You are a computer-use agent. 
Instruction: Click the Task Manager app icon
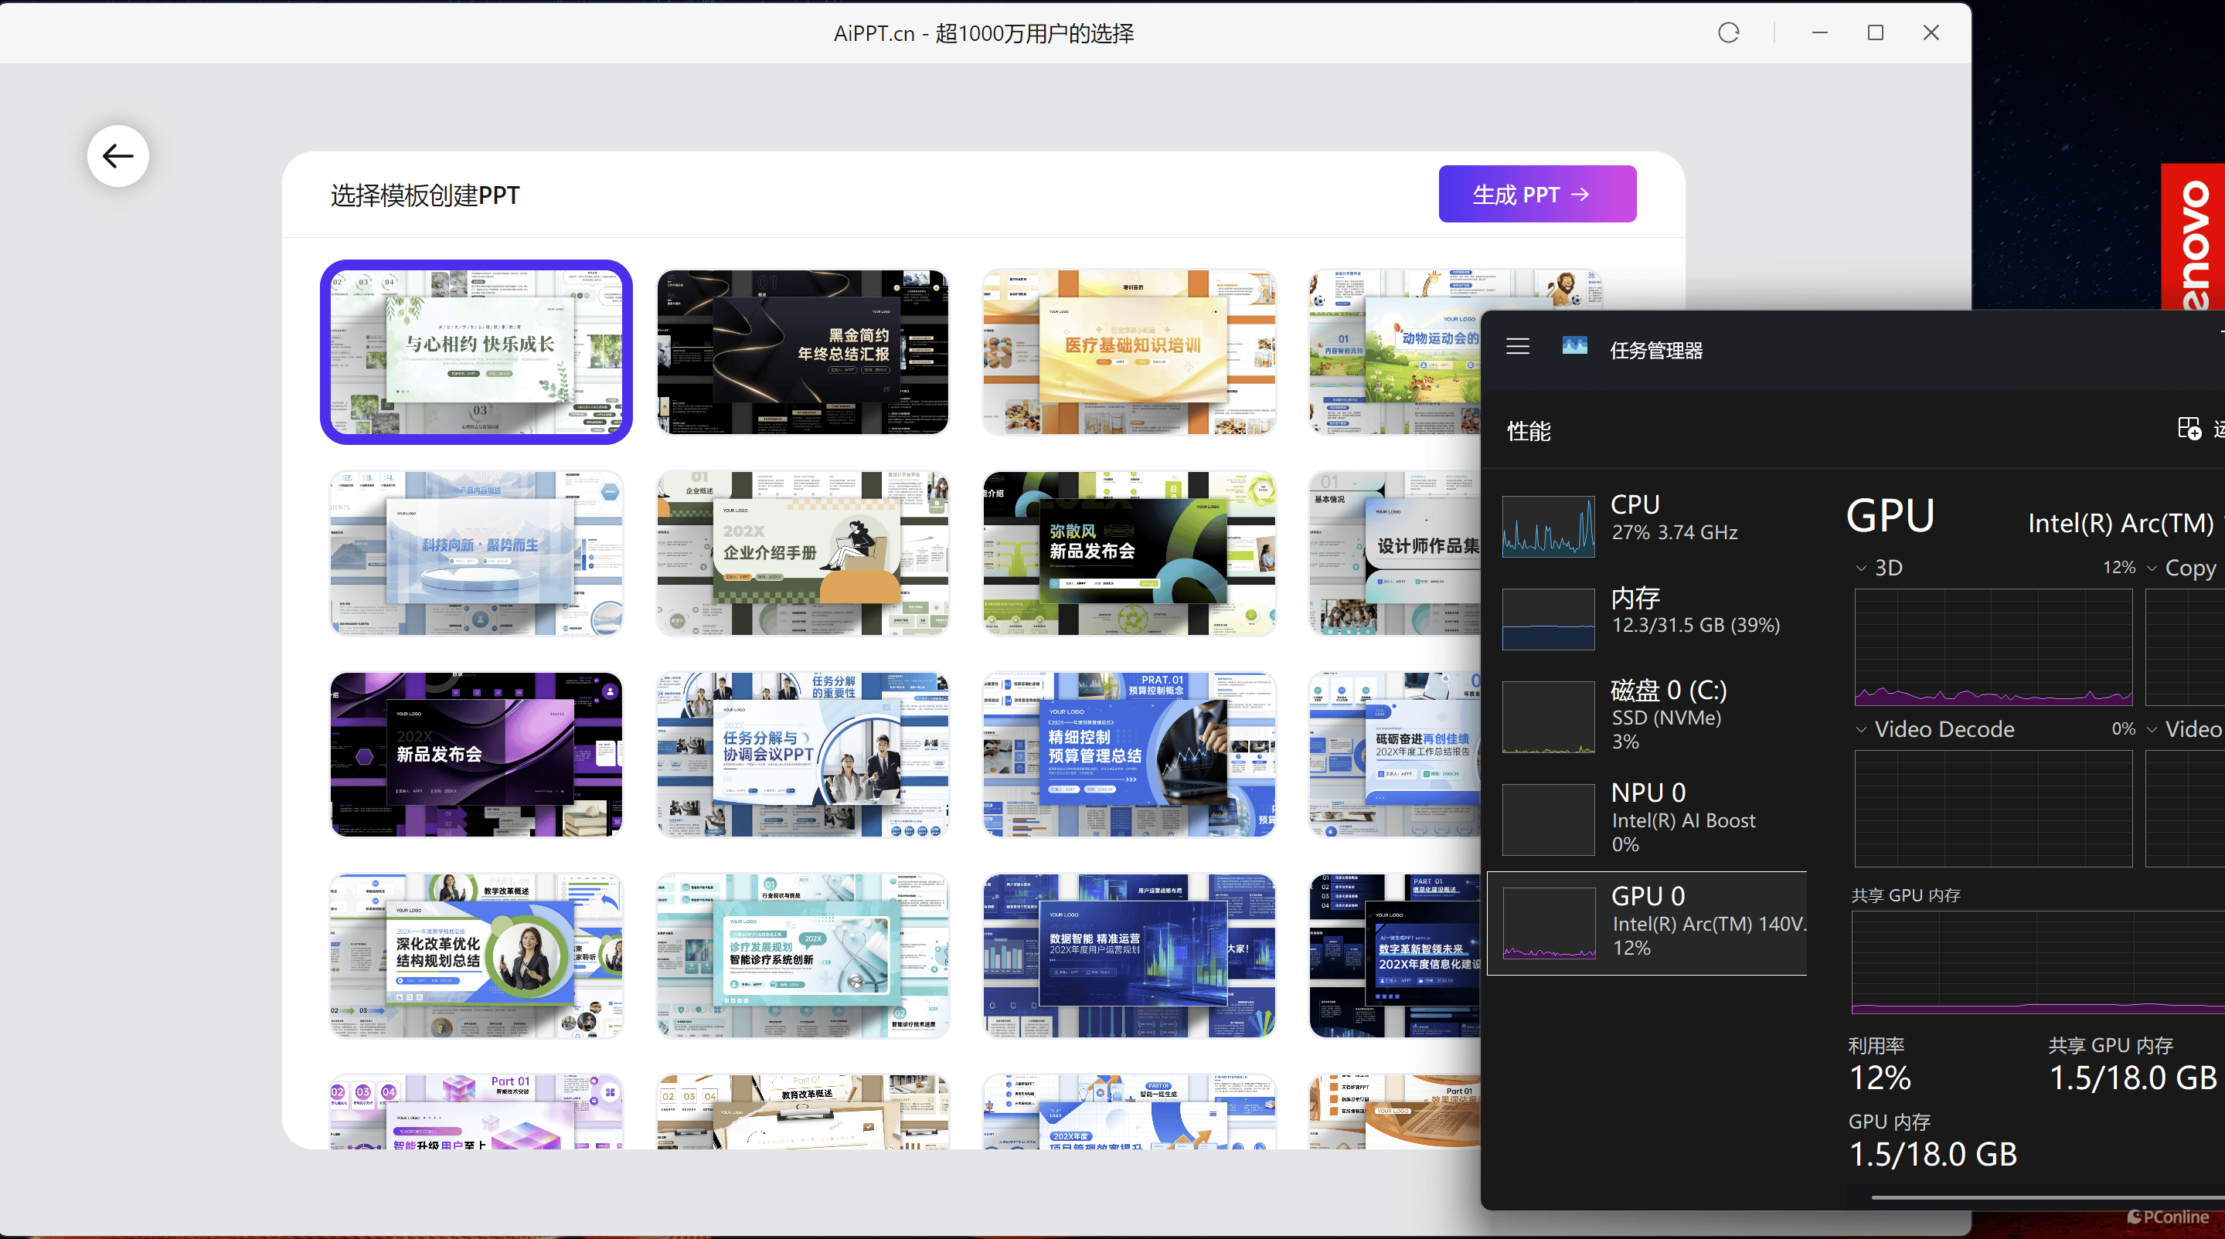point(1574,347)
